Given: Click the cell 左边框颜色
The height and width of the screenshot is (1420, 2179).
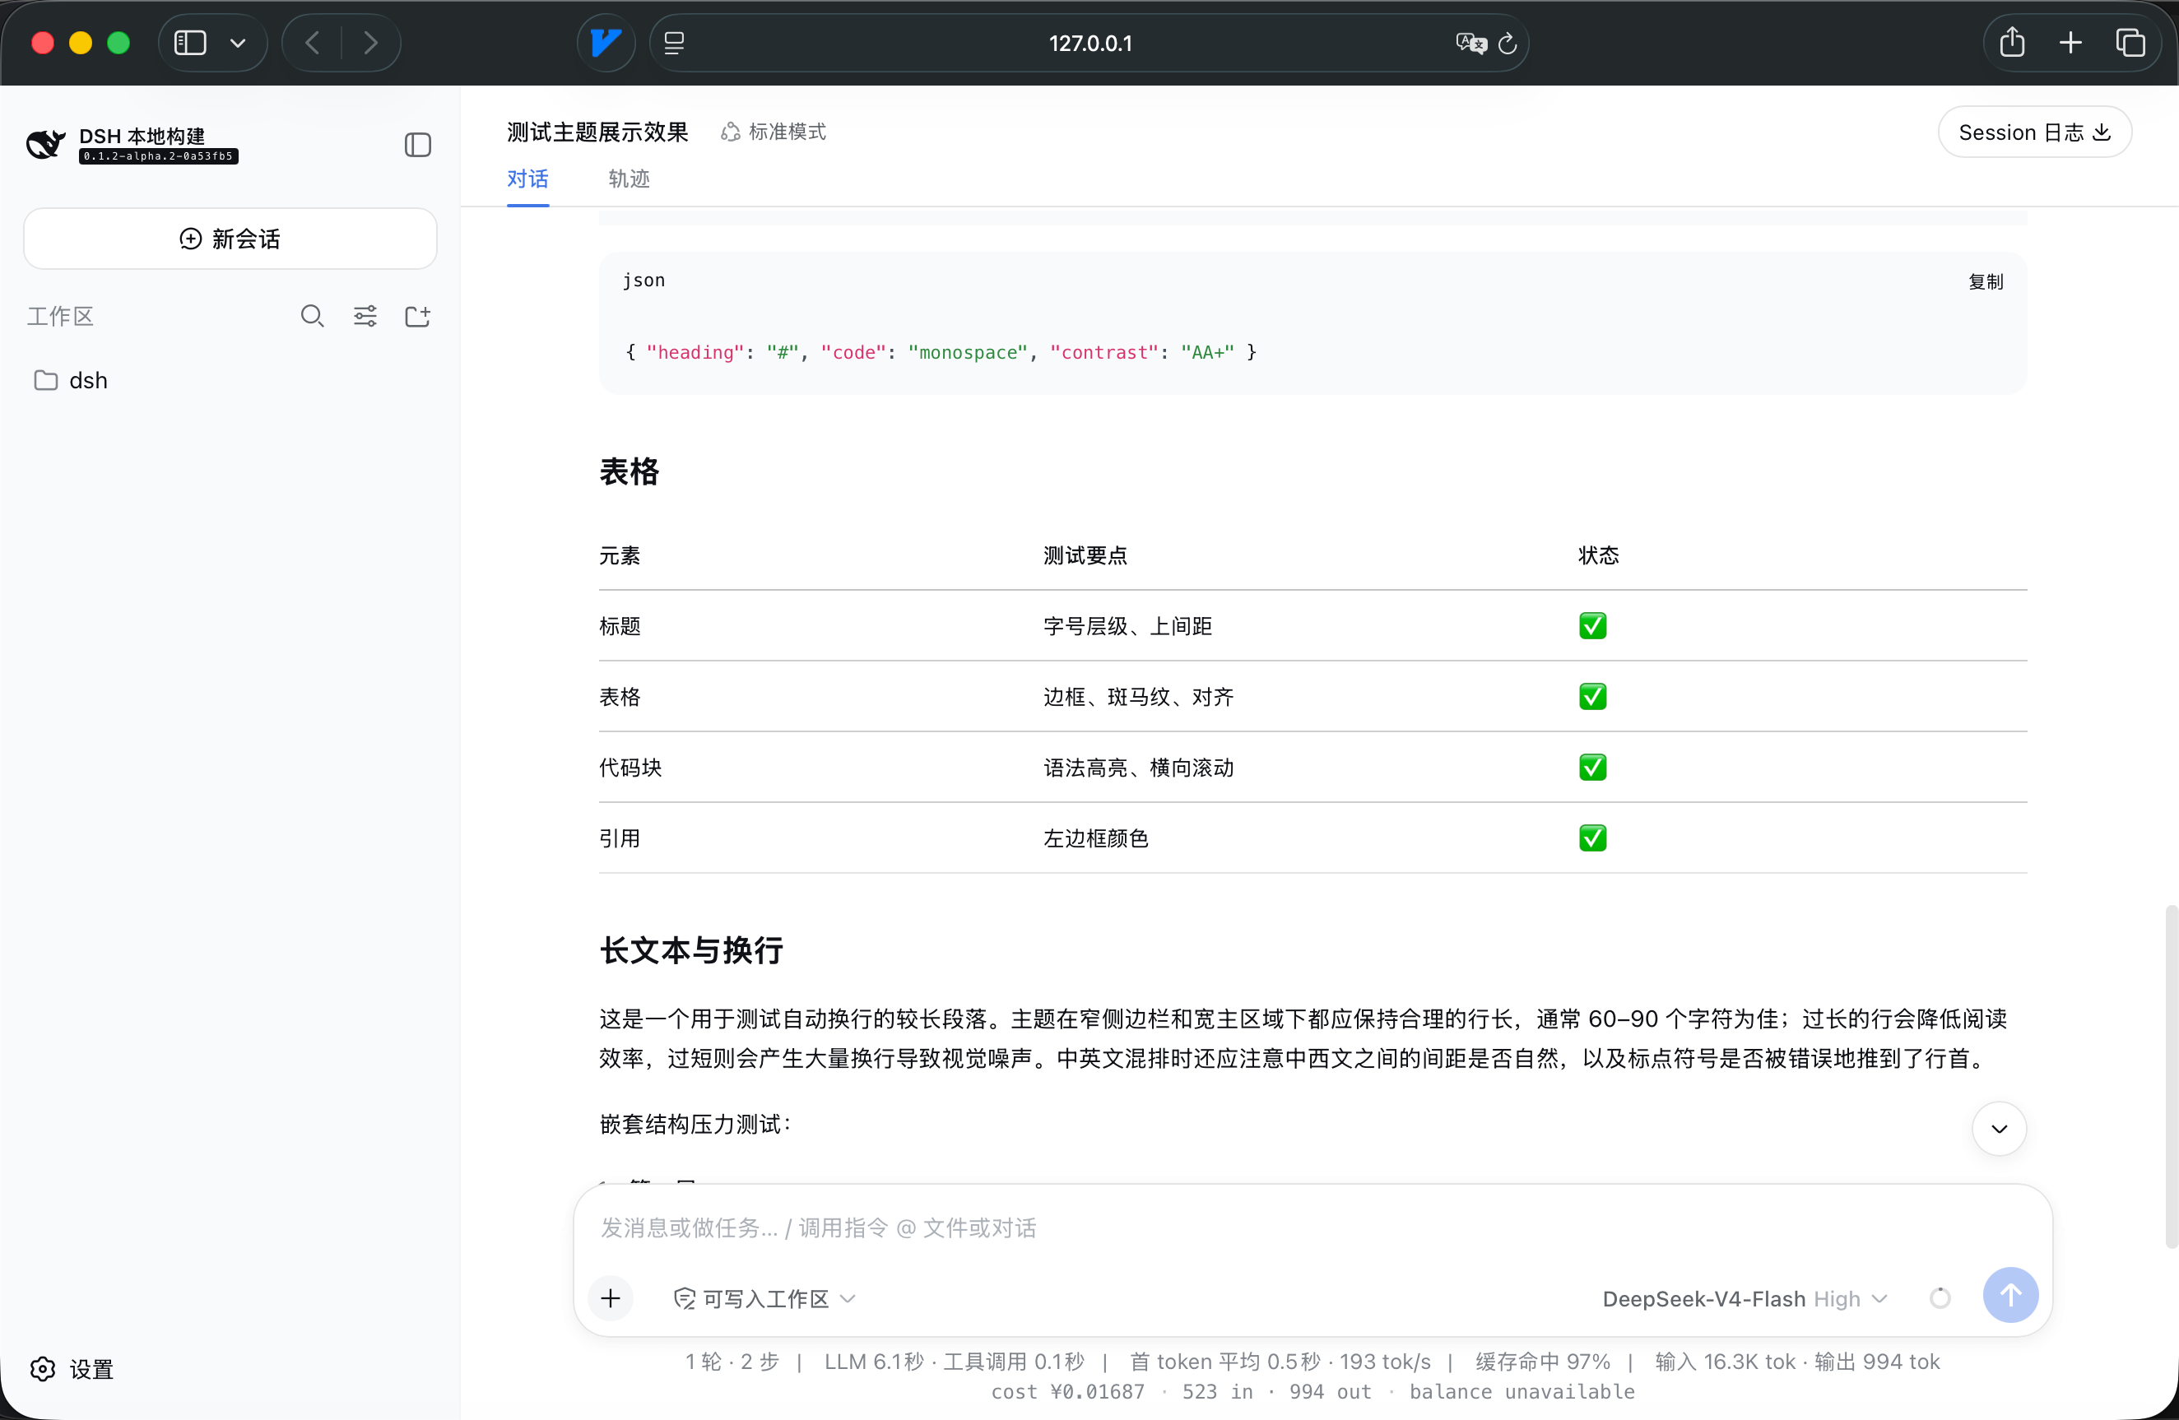Looking at the screenshot, I should click(1096, 838).
